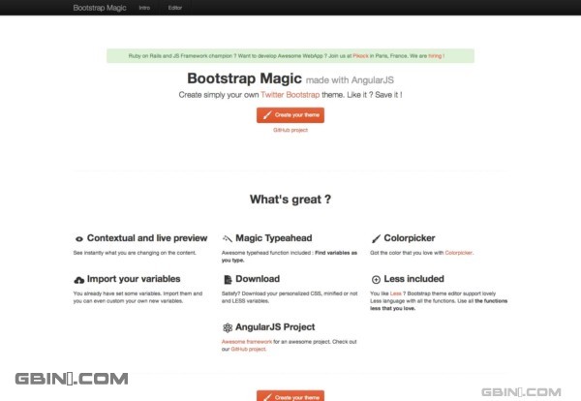
Task: Click the magic wand icon beside Magic Typeahead
Action: pos(228,238)
